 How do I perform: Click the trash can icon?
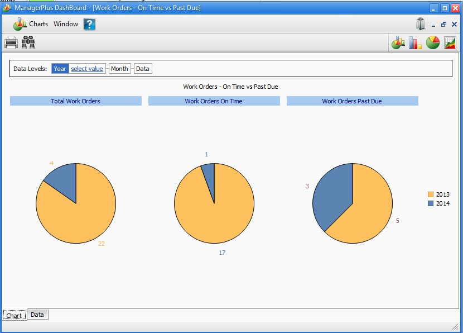click(x=421, y=24)
